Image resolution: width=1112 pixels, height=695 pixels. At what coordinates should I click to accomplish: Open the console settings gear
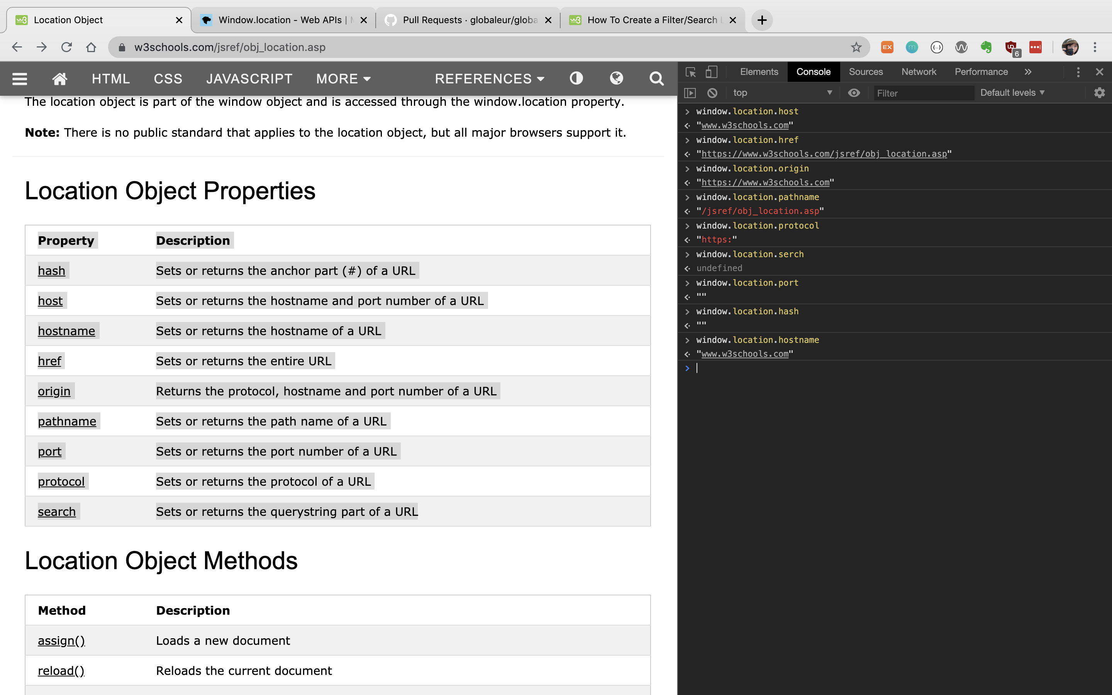(x=1099, y=93)
